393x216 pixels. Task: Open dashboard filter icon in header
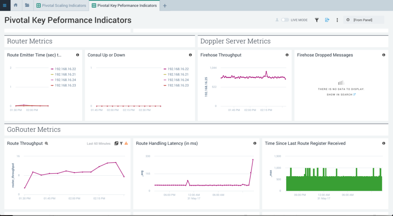(317, 20)
